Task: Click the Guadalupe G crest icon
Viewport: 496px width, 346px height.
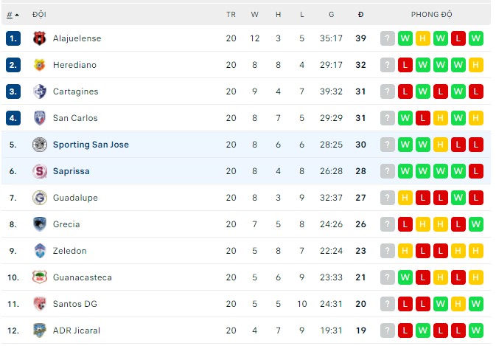Action: click(40, 198)
